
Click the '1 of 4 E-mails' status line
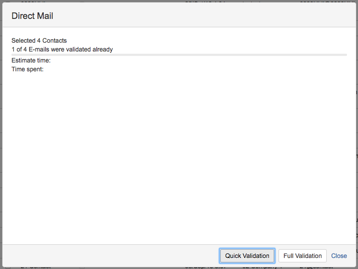(x=62, y=49)
